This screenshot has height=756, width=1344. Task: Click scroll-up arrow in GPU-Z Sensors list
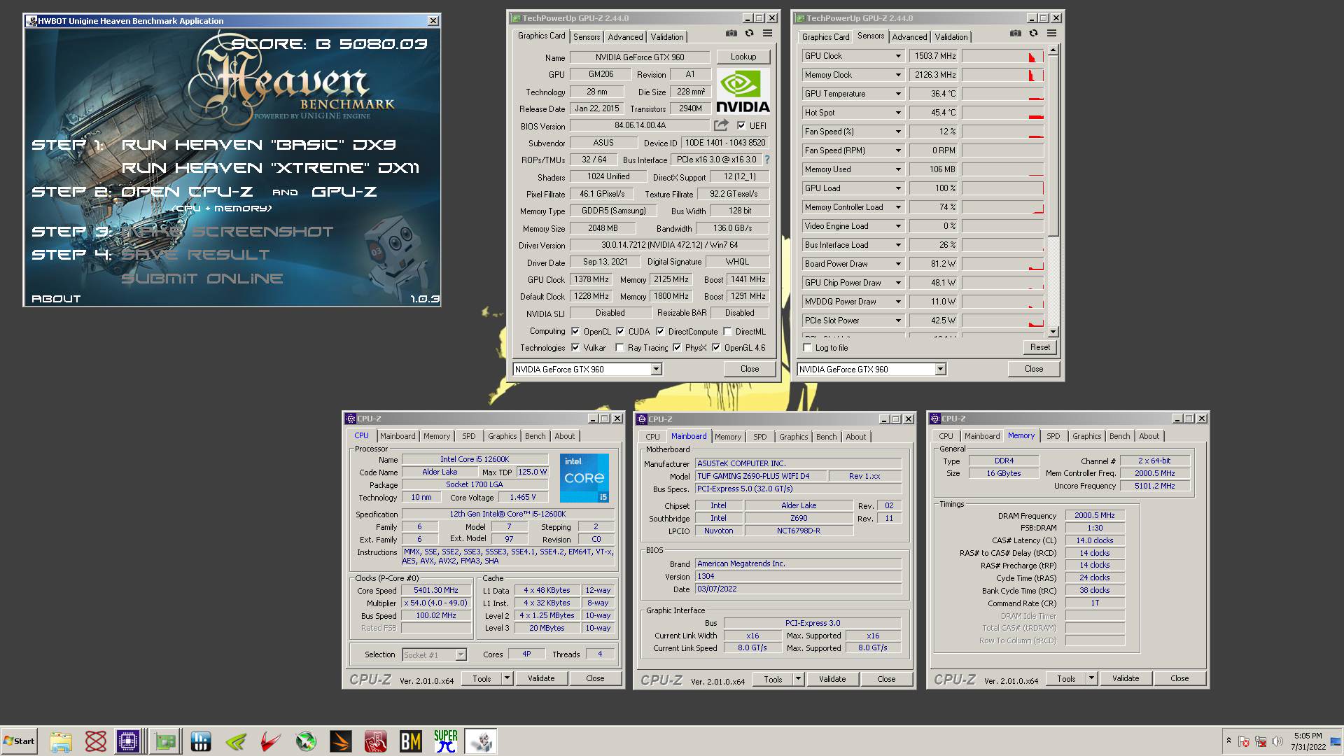1053,50
